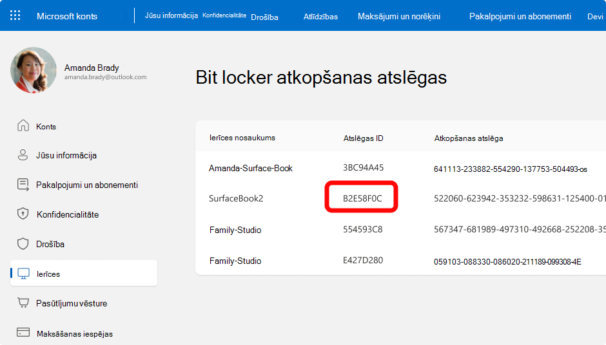This screenshot has height=345, width=606.
Task: Click the SurfaceBook2 device name
Action: pos(236,198)
